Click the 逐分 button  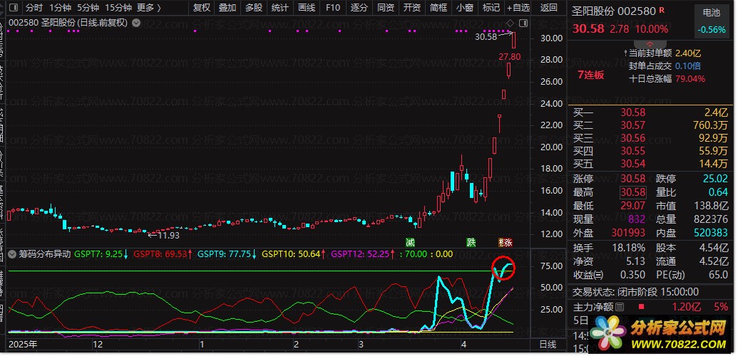[x=359, y=8]
